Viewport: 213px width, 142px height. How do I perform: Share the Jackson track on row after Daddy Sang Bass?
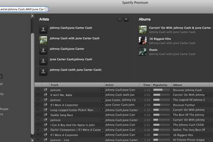[45, 120]
